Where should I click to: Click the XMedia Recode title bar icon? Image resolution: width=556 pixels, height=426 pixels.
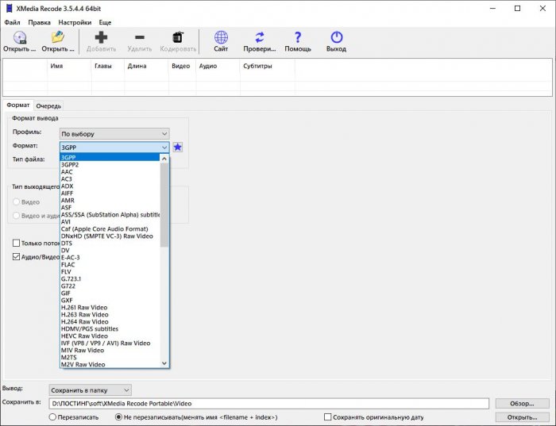[x=10, y=9]
